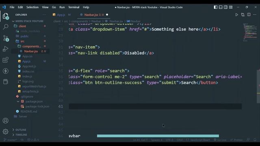
Task: Place cursor on empty line 41
Action: [x=155, y=106]
